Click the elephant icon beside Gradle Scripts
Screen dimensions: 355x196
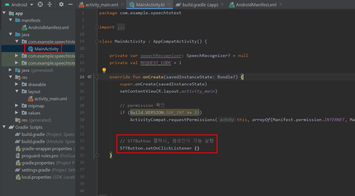coord(11,127)
